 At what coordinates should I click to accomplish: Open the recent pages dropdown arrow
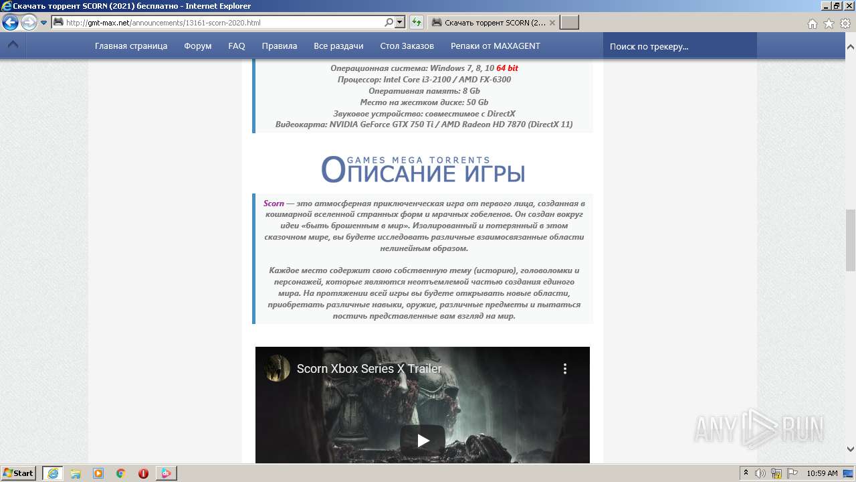[43, 23]
